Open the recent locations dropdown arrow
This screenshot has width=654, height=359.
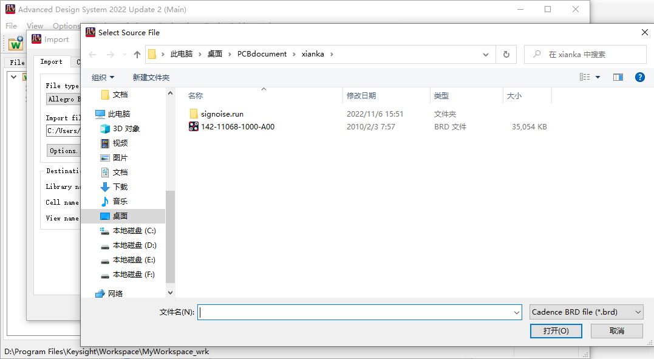pyautogui.click(x=124, y=54)
